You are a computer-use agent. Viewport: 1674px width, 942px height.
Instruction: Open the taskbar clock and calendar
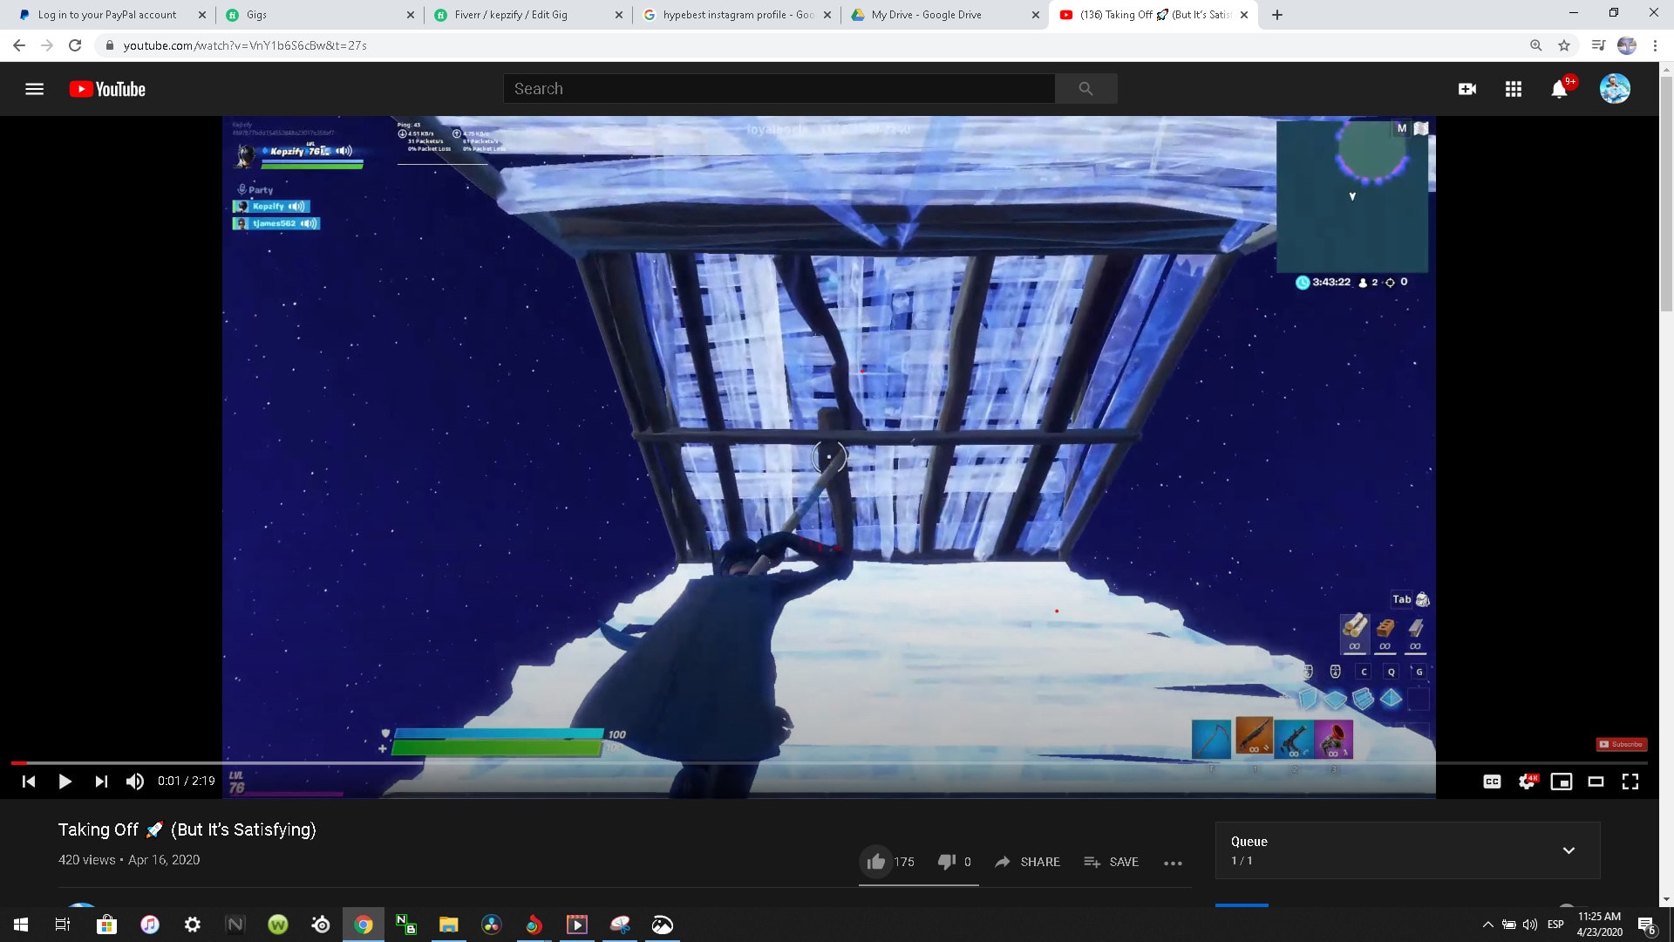pos(1599,925)
